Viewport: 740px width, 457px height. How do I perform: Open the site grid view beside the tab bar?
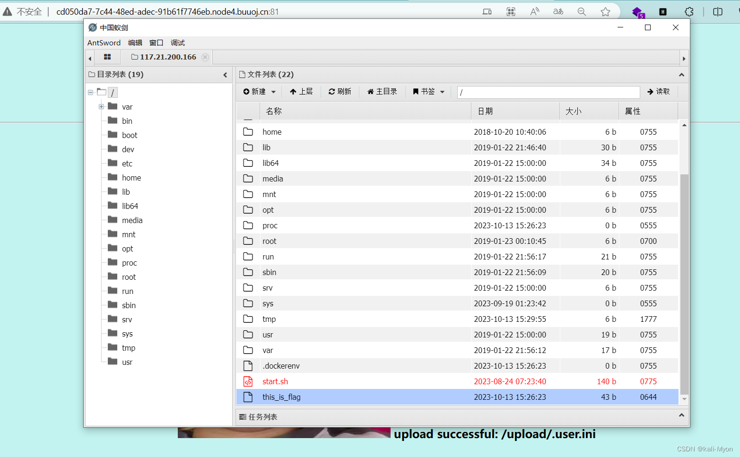pos(107,57)
